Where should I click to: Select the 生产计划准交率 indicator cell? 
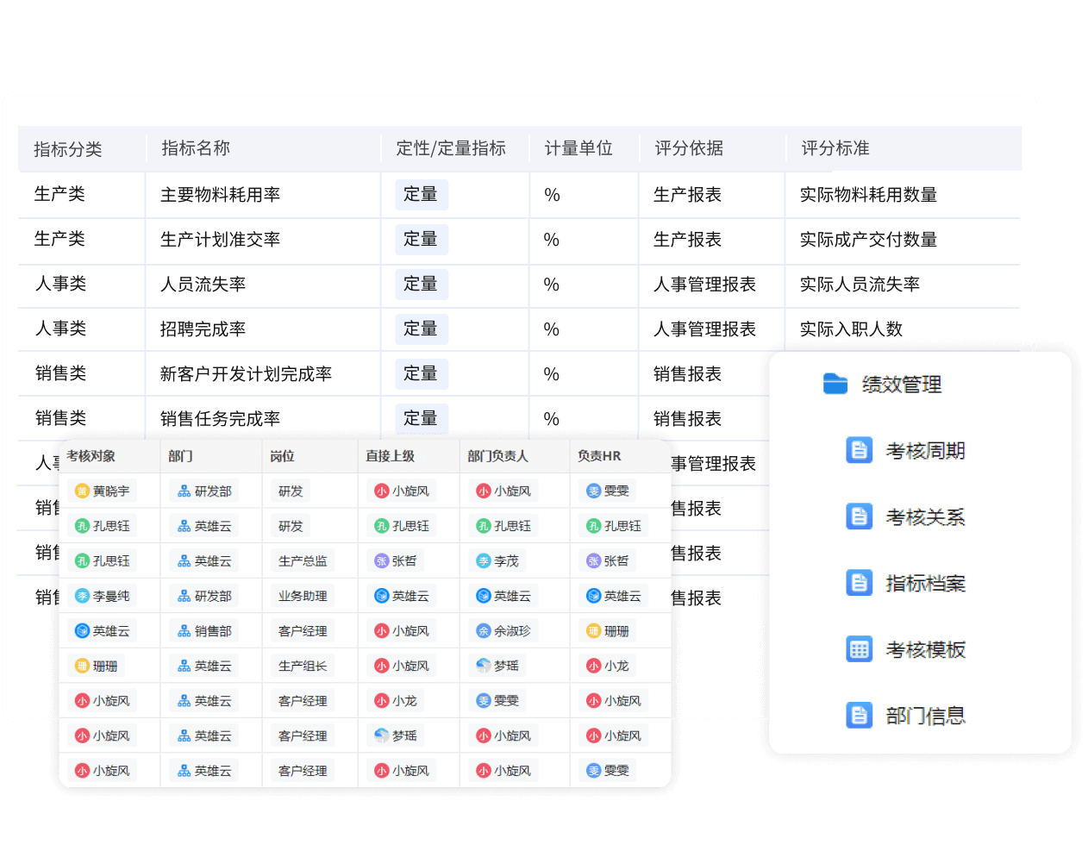263,240
